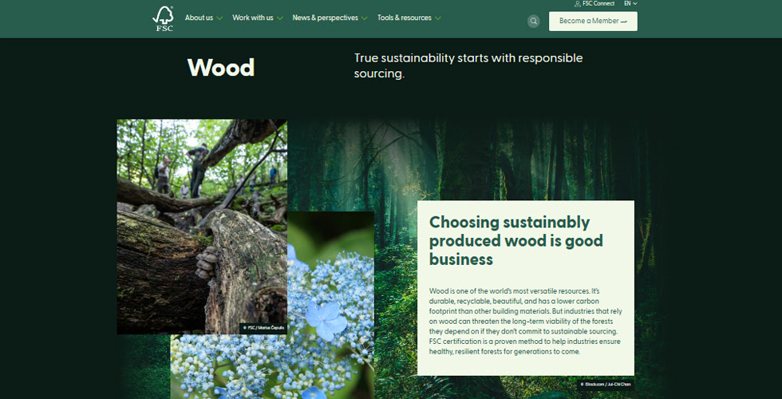Open the Tools & resources menu
This screenshot has width=782, height=399.
click(405, 18)
